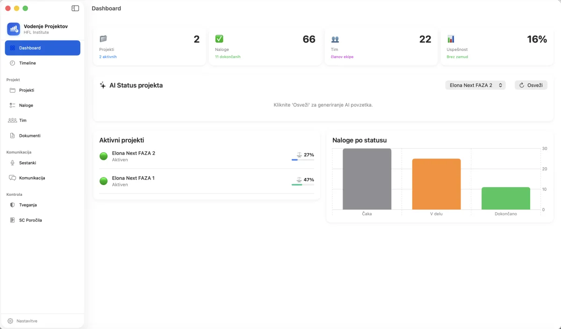Viewport: 561px width, 329px height.
Task: Click the Sestanki microphone icon
Action: coord(12,163)
